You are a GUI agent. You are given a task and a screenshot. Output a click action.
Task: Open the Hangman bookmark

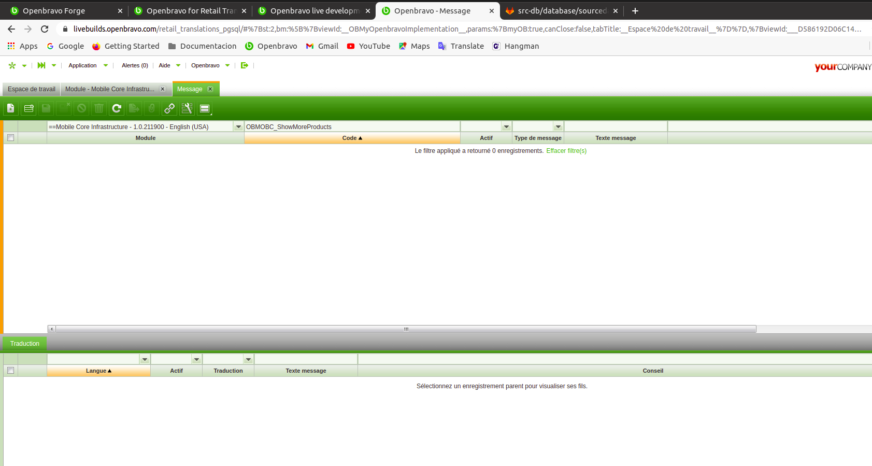516,46
